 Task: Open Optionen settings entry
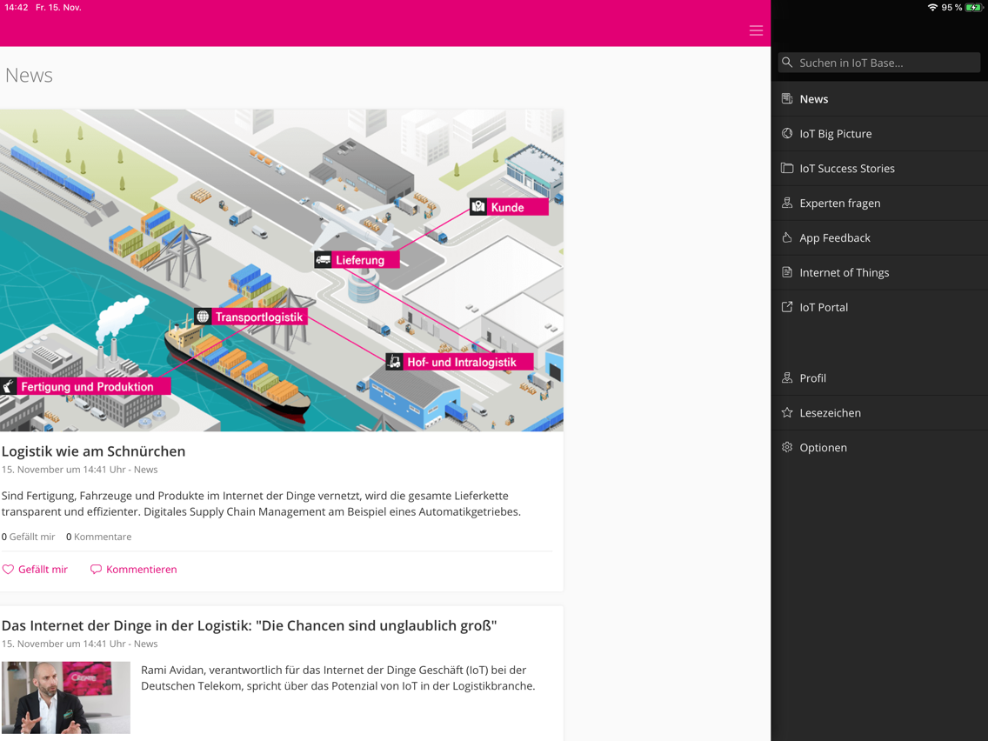(879, 447)
